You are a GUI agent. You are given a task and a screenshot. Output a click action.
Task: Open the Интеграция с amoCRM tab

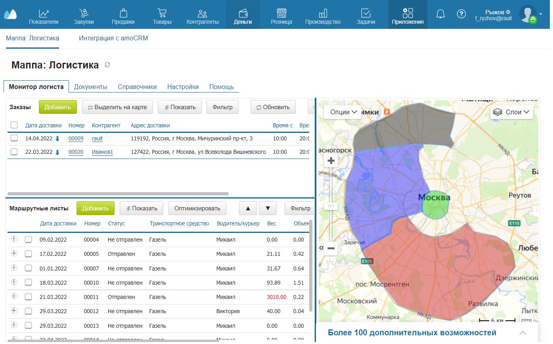[113, 38]
